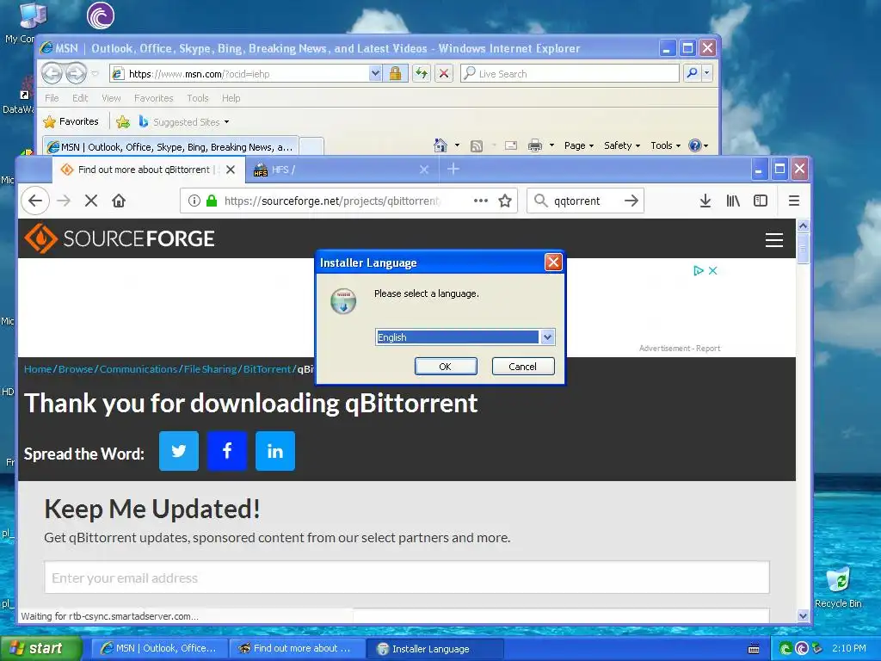Click Cancel in Installer Language dialog

(523, 367)
